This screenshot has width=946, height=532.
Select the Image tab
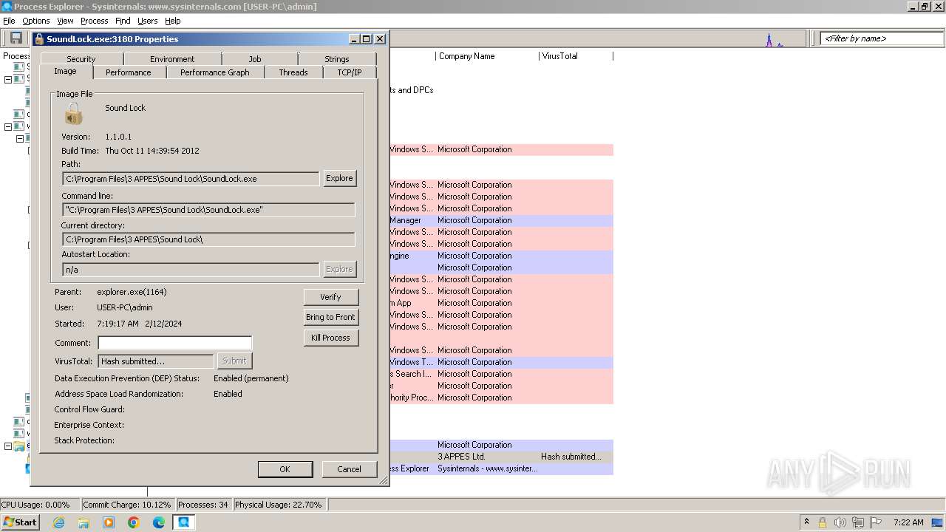click(x=65, y=72)
